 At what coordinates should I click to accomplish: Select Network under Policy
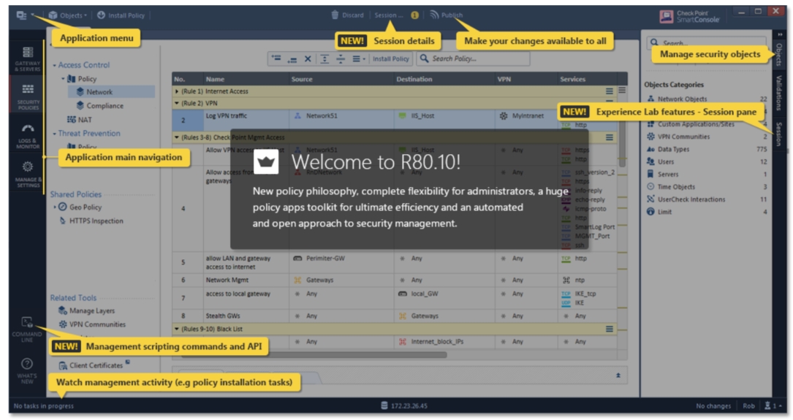pos(99,92)
